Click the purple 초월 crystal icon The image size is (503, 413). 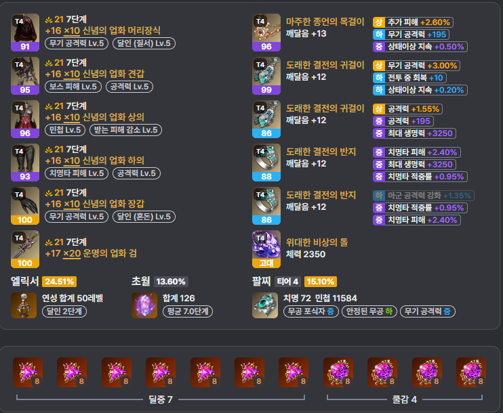click(x=144, y=305)
